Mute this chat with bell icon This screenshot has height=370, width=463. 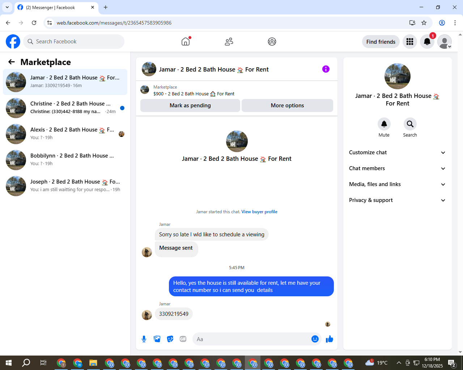click(x=384, y=124)
